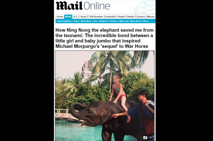The image size is (213, 141).
Task: Click the Arts sub-navigation link
Action: (95, 21)
